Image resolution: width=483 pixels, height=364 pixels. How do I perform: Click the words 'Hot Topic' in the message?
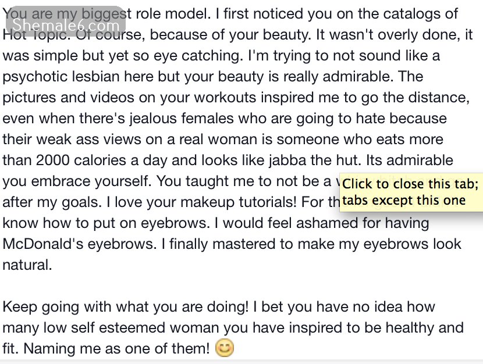[36, 35]
